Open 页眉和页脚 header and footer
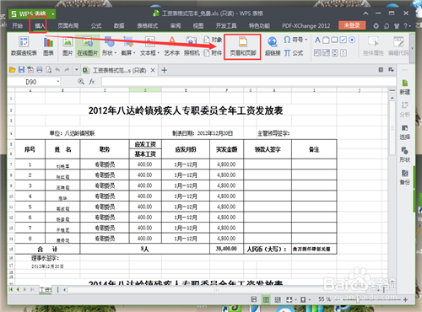Viewport: 422px width, 312px height. pos(242,46)
